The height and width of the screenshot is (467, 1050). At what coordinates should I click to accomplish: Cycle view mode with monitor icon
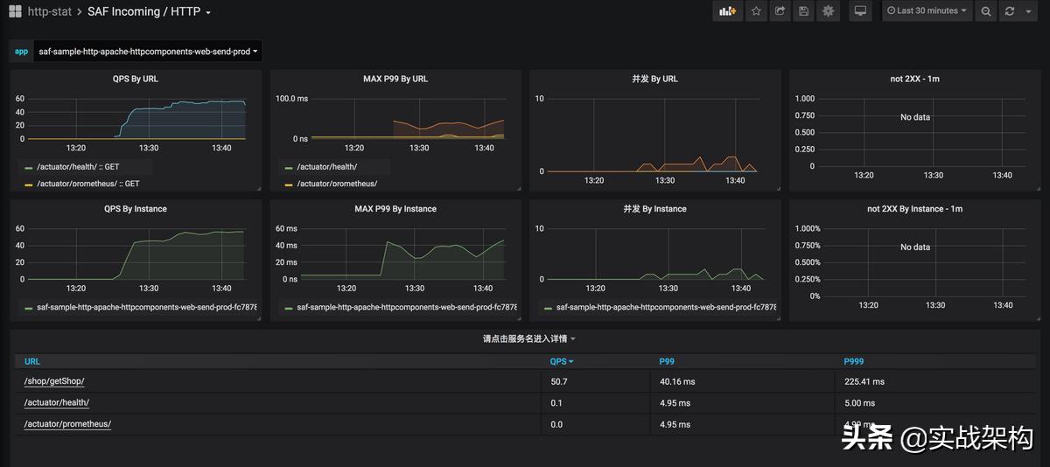860,11
